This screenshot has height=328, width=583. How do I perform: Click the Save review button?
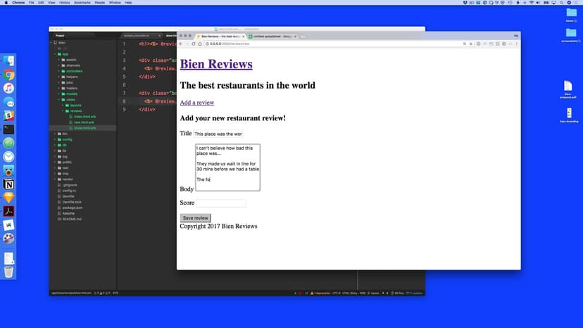[x=195, y=218]
